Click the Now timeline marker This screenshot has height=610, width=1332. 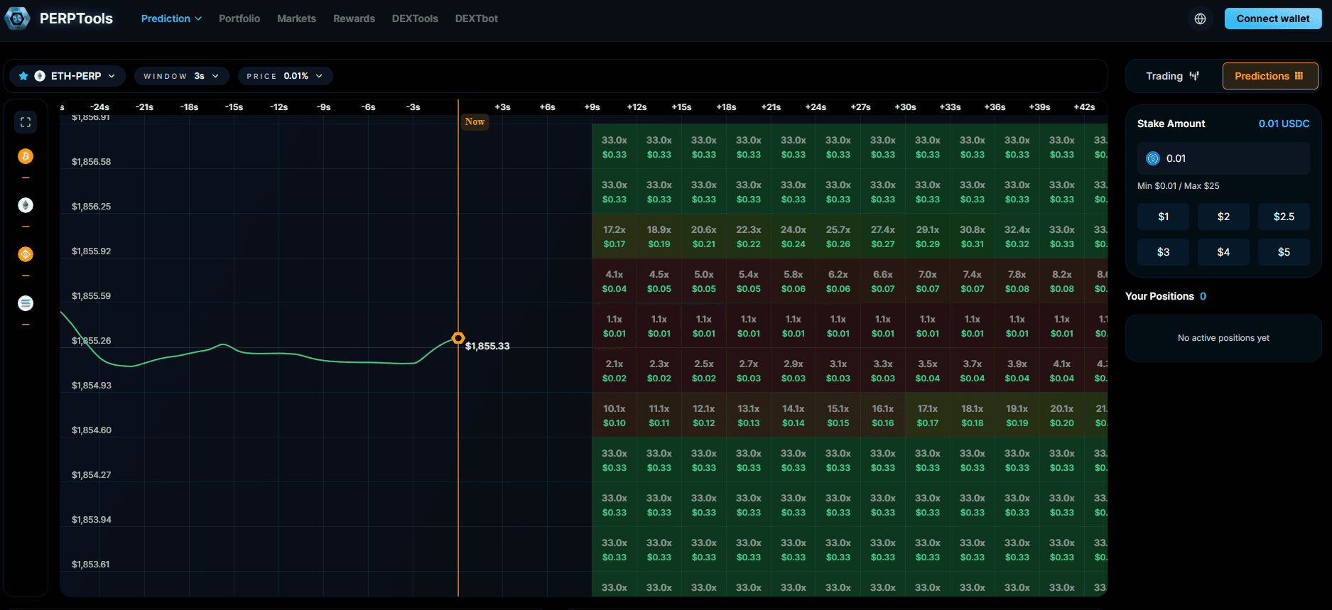[x=475, y=121]
